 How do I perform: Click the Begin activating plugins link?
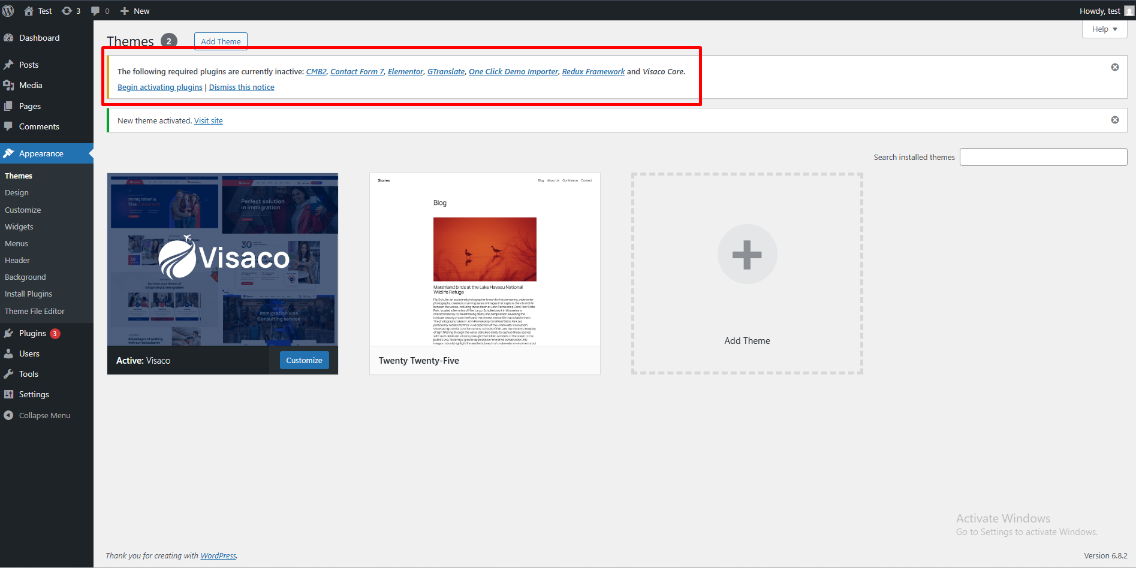pos(159,87)
